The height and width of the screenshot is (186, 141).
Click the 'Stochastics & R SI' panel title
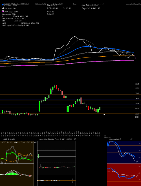point(121,139)
